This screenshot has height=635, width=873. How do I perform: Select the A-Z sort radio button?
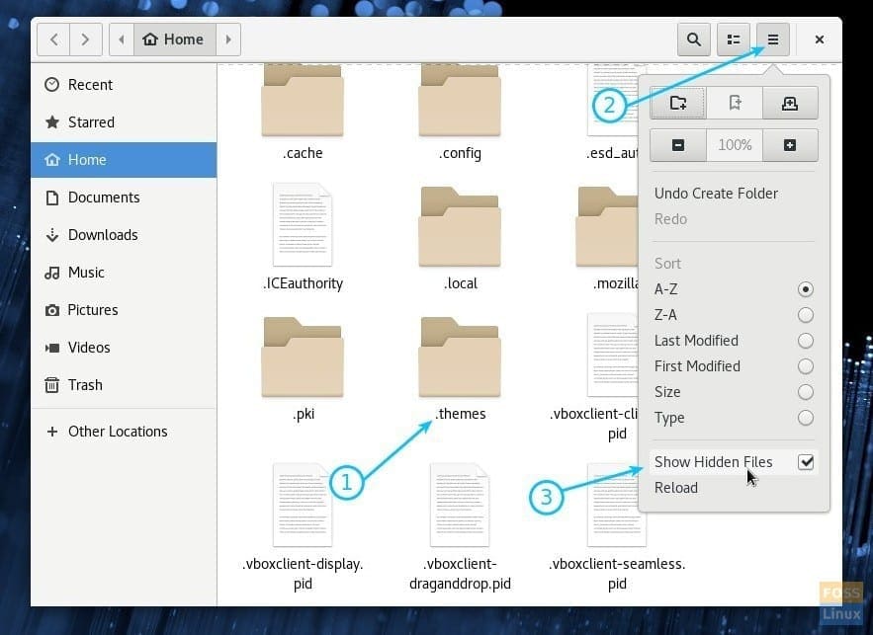tap(805, 289)
